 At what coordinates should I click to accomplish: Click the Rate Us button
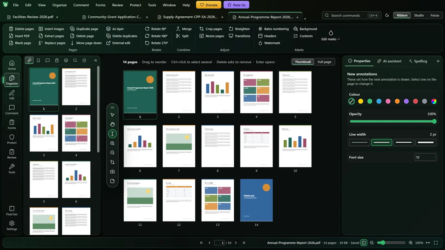pyautogui.click(x=236, y=5)
